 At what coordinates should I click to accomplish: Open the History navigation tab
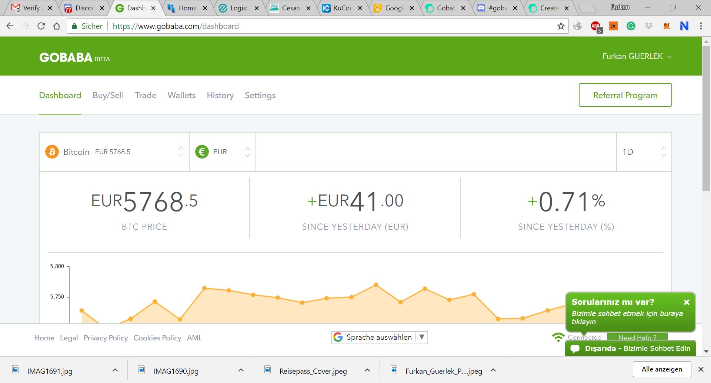click(220, 96)
